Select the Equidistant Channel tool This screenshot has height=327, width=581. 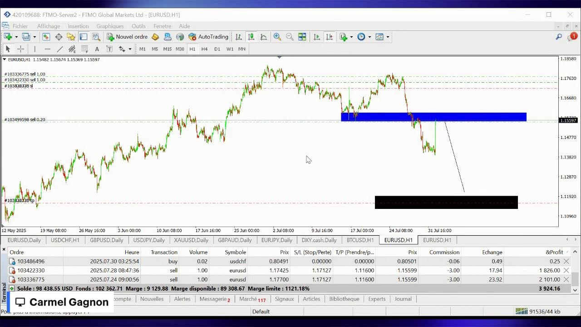(72, 49)
